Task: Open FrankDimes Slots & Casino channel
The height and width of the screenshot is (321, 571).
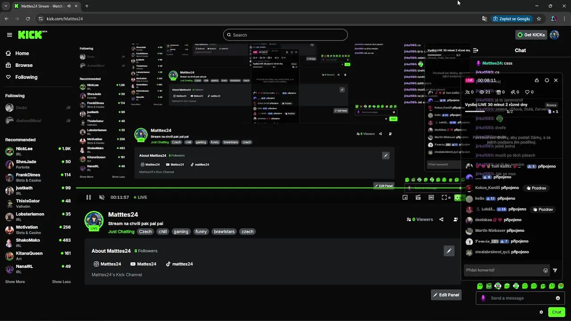Action: (x=38, y=177)
